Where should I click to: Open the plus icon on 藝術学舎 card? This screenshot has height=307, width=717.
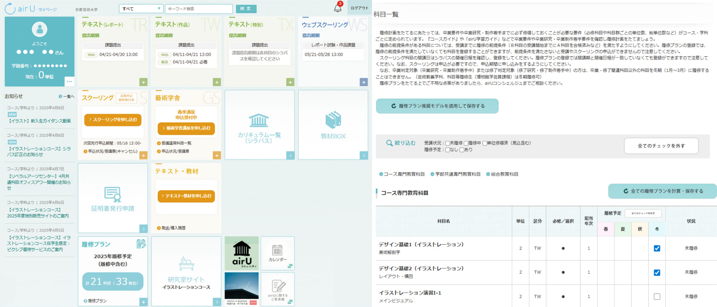[x=217, y=155]
